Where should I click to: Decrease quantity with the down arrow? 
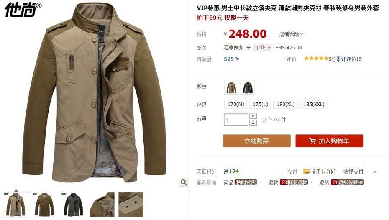pyautogui.click(x=253, y=123)
